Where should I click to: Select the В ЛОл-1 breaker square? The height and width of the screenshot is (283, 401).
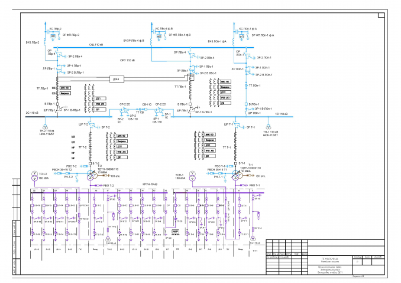pyautogui.click(x=246, y=104)
